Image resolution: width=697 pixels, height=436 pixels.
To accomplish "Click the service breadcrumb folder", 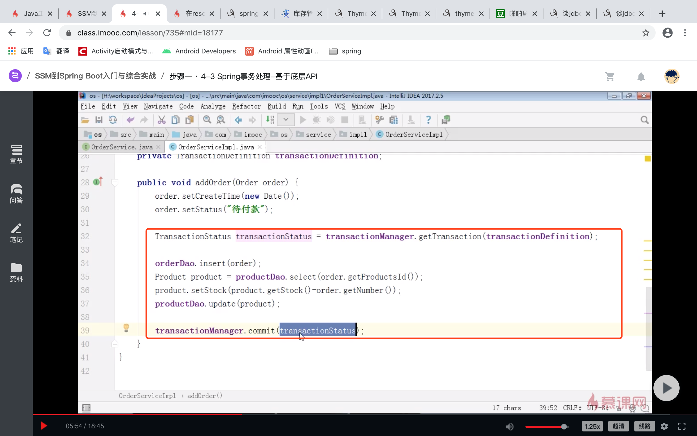I will [314, 135].
